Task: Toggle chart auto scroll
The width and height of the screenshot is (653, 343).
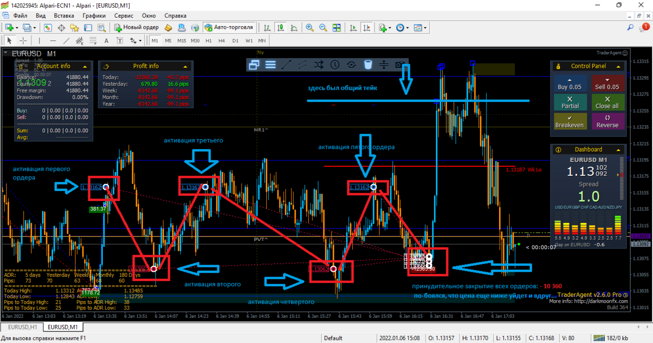Action: click(353, 28)
